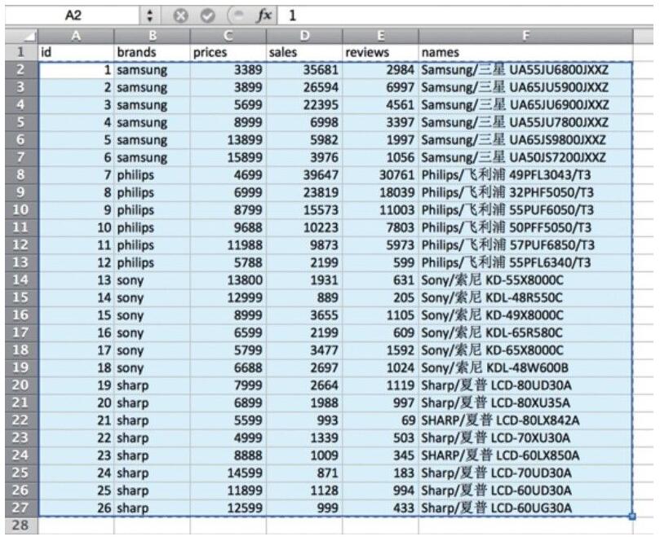Screen dimensions: 660x541
Task: Click price cell 8888
Action: 228,455
